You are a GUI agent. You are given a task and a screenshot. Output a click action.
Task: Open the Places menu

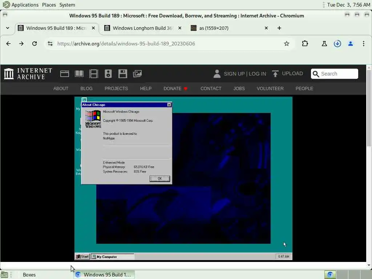point(49,5)
